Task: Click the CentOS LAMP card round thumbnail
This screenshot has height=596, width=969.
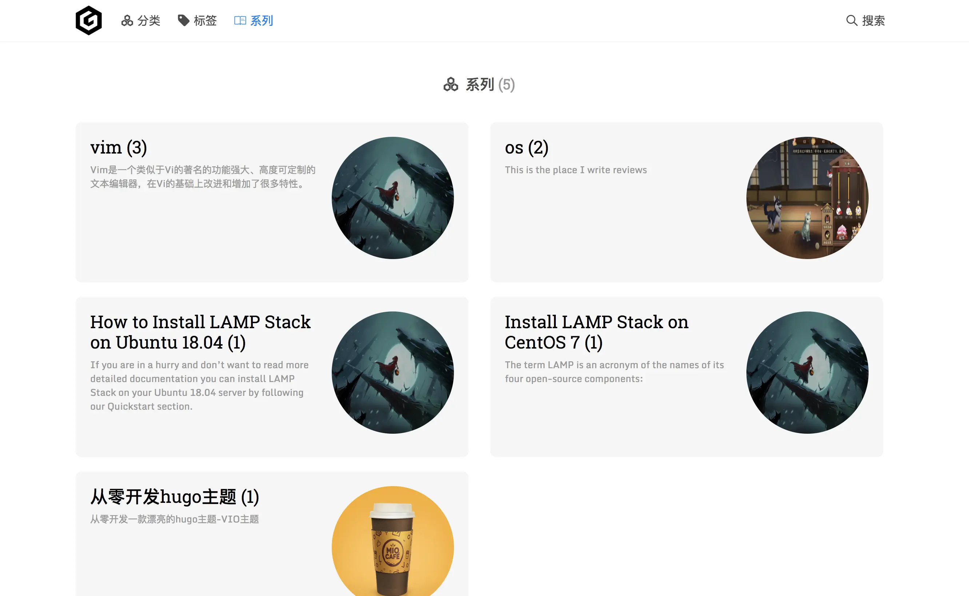Action: 807,373
